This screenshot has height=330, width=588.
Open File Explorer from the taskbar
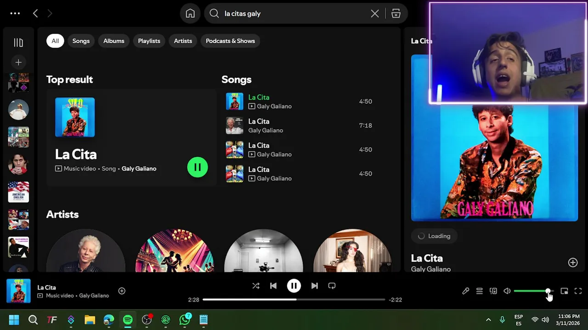[90, 320]
